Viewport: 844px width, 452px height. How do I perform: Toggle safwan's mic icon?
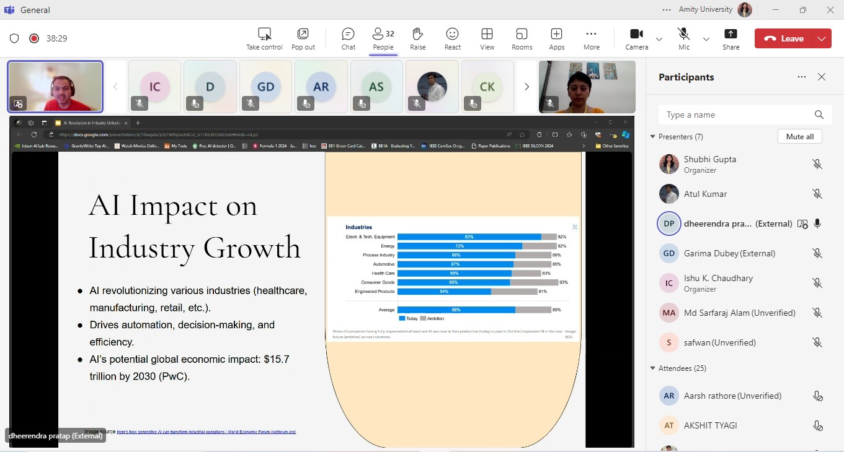(817, 342)
